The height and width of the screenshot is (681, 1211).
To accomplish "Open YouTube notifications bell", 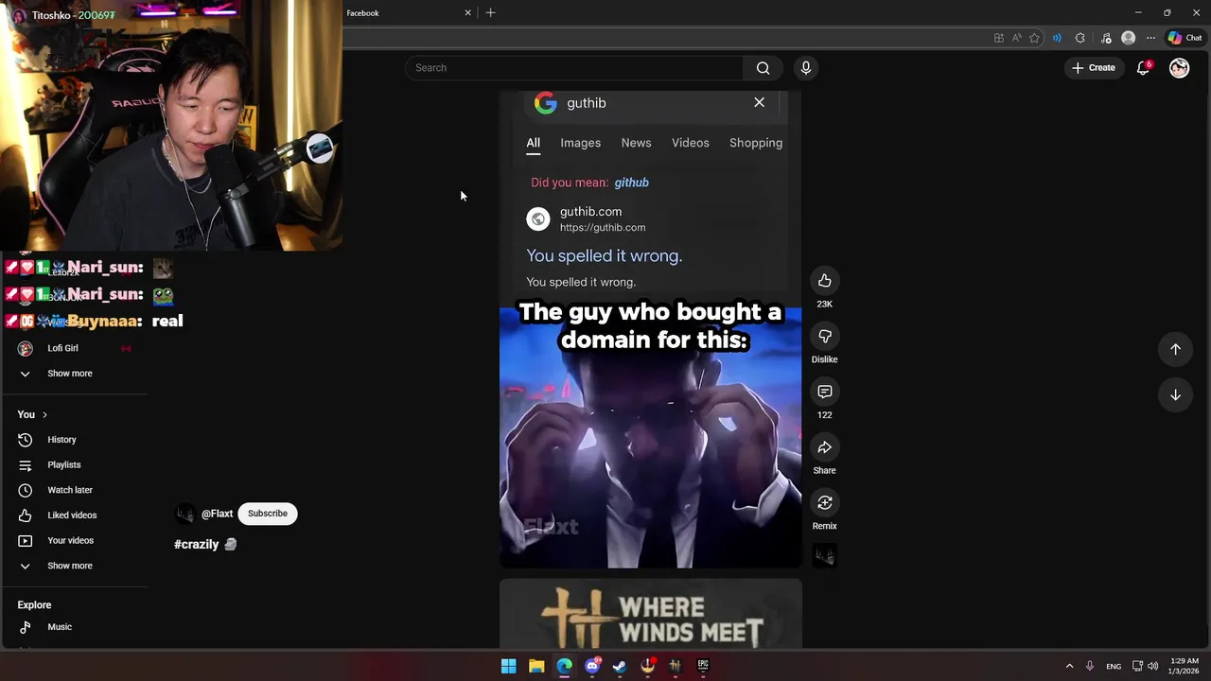I will point(1143,68).
